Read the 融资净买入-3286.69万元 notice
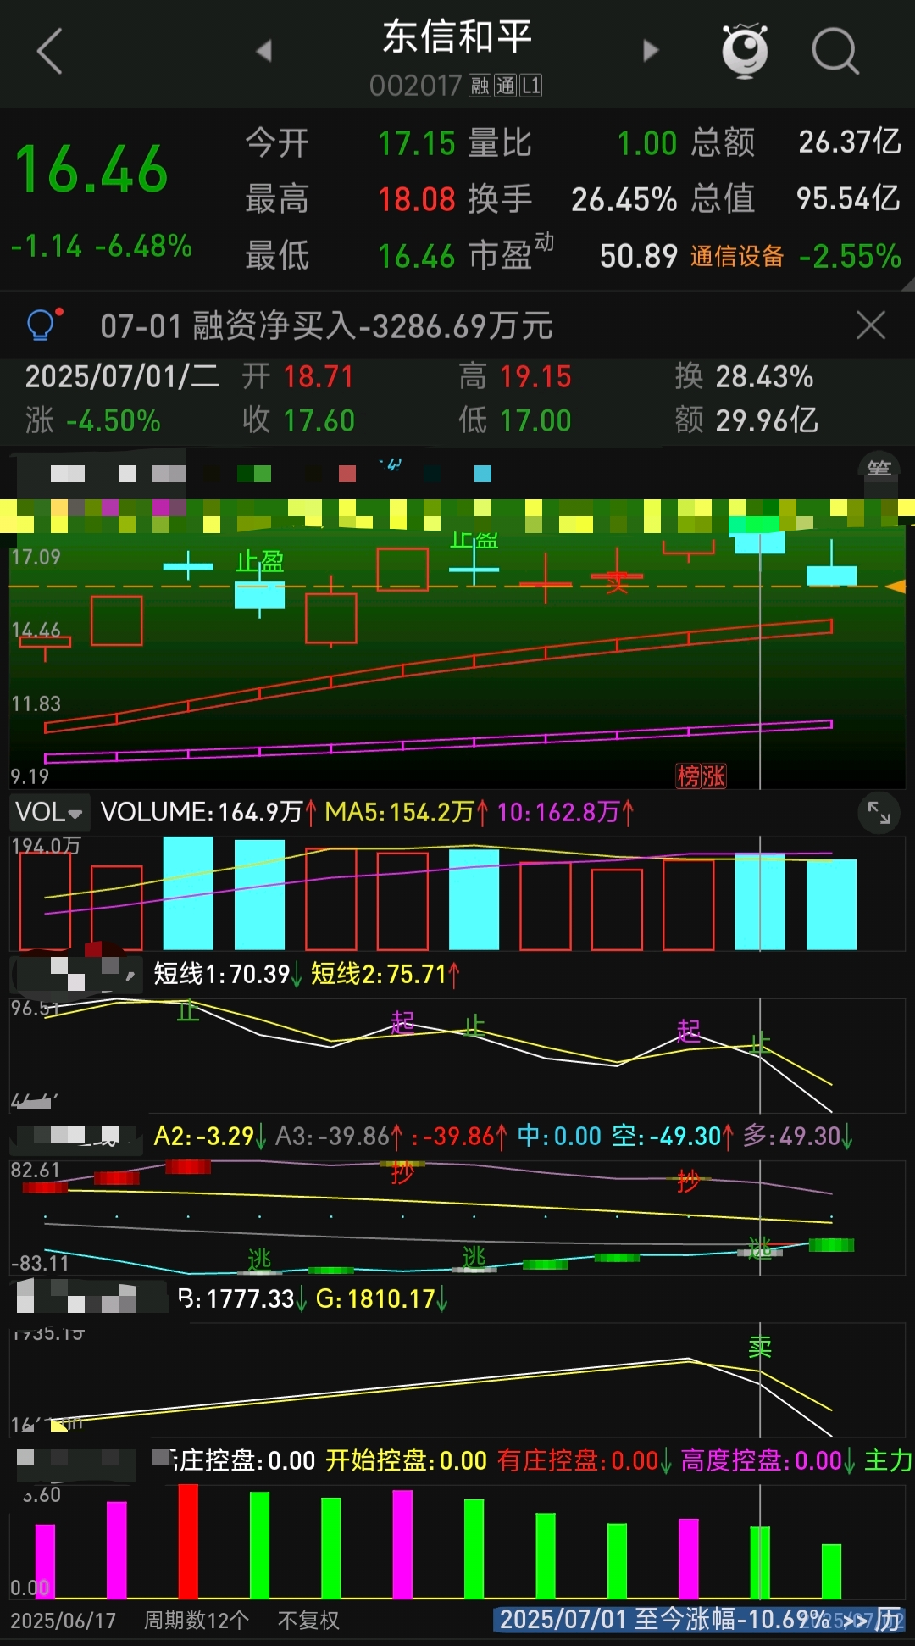The width and height of the screenshot is (915, 1646). (x=326, y=325)
